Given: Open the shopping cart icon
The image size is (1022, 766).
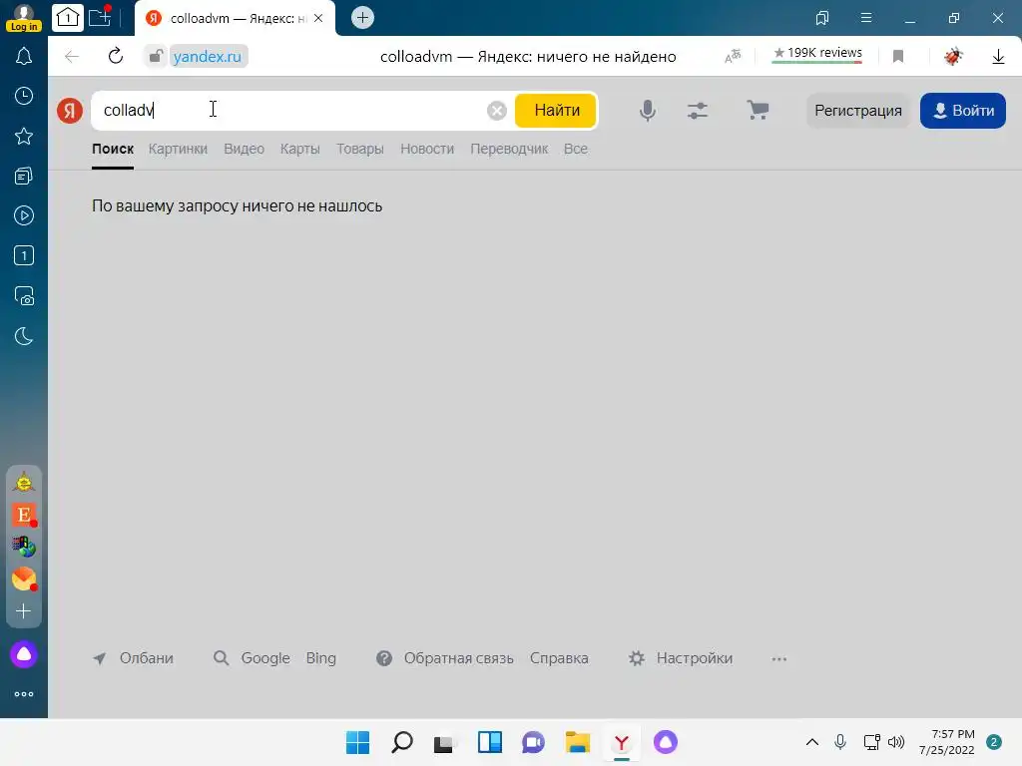Looking at the screenshot, I should 758,110.
